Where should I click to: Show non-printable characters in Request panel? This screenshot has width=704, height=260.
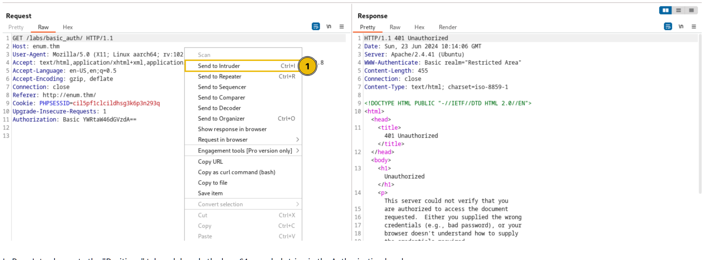(x=329, y=26)
